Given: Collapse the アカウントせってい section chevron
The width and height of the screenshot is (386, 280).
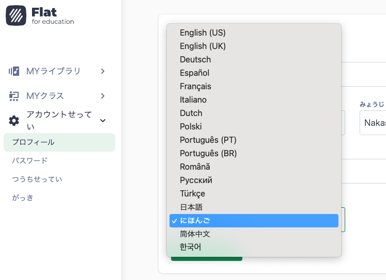Looking at the screenshot, I should (x=103, y=121).
